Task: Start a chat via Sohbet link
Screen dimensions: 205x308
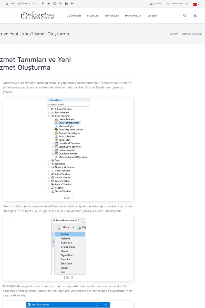Action: pos(156,4)
